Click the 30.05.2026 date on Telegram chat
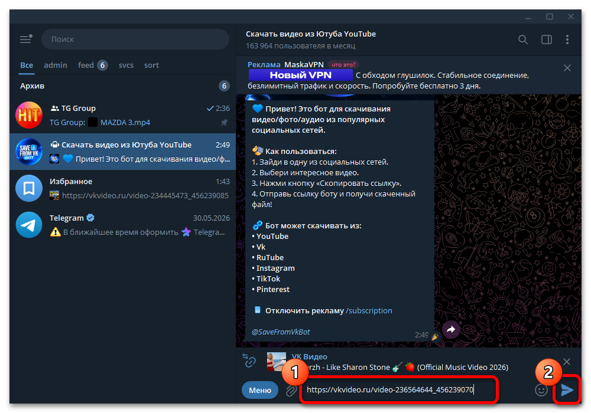Viewport: 591px width, 413px height. pyautogui.click(x=212, y=218)
